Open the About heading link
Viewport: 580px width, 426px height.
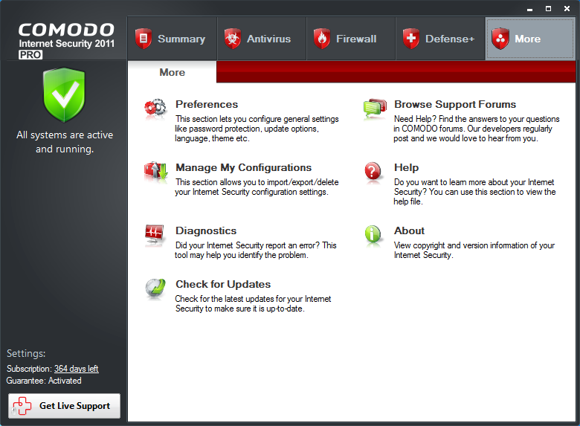point(409,230)
